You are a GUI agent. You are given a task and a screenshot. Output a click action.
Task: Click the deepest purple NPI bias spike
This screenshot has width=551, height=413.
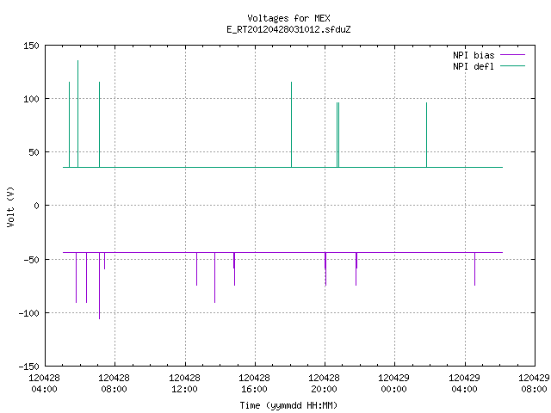100,286
